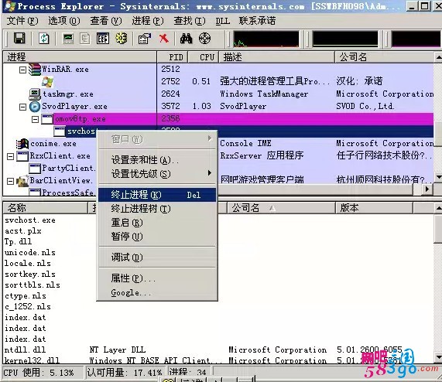The image size is (442, 382).
Task: Choose 设置亲和性(A) from context menu
Action: 158,160
